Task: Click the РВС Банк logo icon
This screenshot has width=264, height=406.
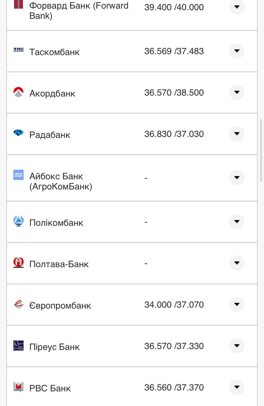Action: click(x=18, y=387)
